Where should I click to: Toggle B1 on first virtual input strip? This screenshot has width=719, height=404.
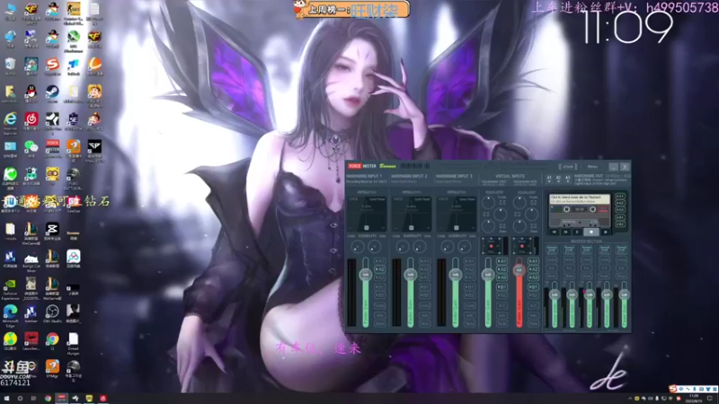point(502,286)
